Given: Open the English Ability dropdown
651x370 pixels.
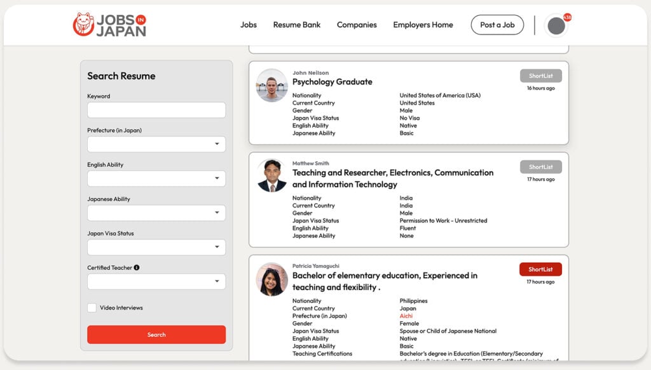Looking at the screenshot, I should (156, 178).
